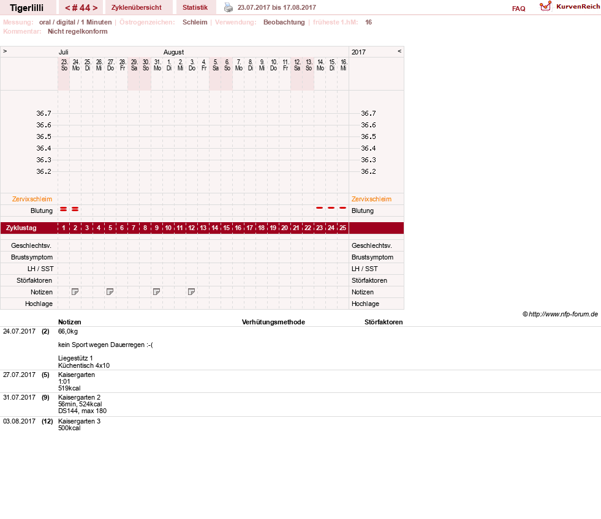Viewport: 601px width, 519px height.
Task: Go to next cycle with the right arrow by #44
Action: point(95,8)
